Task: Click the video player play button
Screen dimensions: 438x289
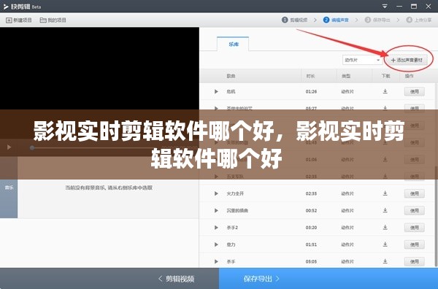Action: [x=9, y=147]
